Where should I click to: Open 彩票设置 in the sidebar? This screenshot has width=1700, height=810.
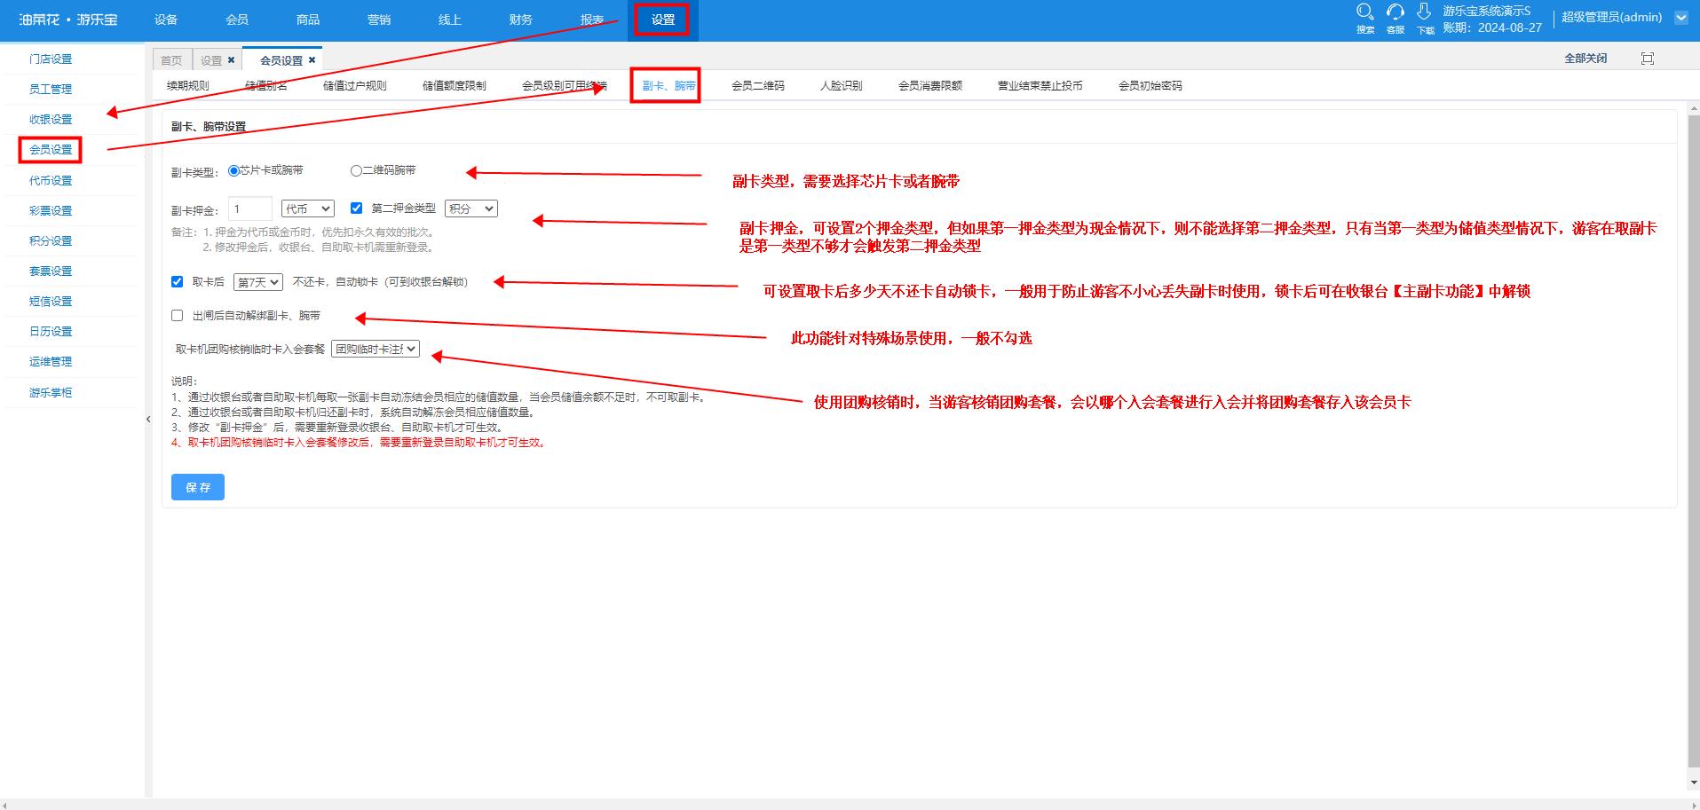click(x=51, y=211)
